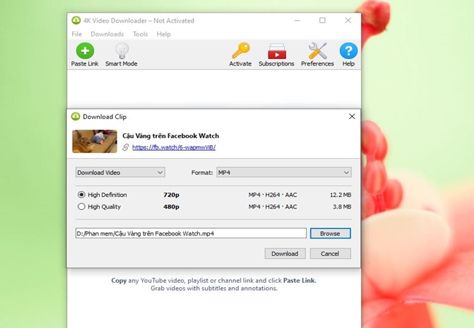This screenshot has width=474, height=328.
Task: Click the blue Help question icon
Action: pos(349,50)
